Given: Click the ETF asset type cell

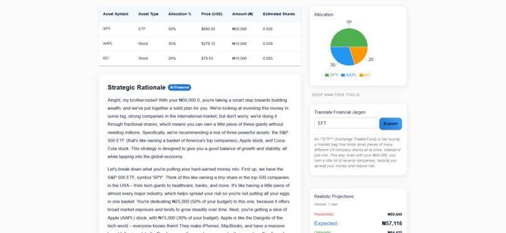Looking at the screenshot, I should [x=142, y=29].
